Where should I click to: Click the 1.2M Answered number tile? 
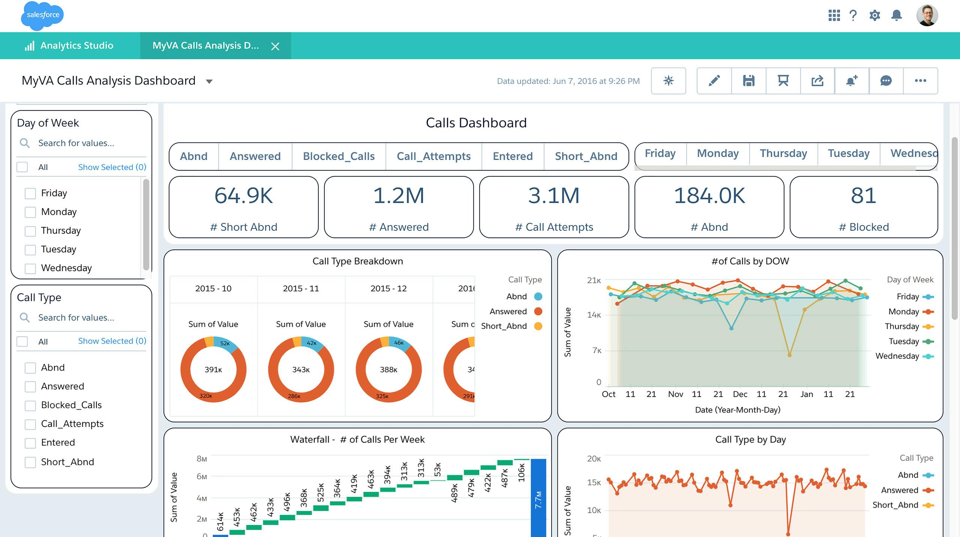point(399,207)
